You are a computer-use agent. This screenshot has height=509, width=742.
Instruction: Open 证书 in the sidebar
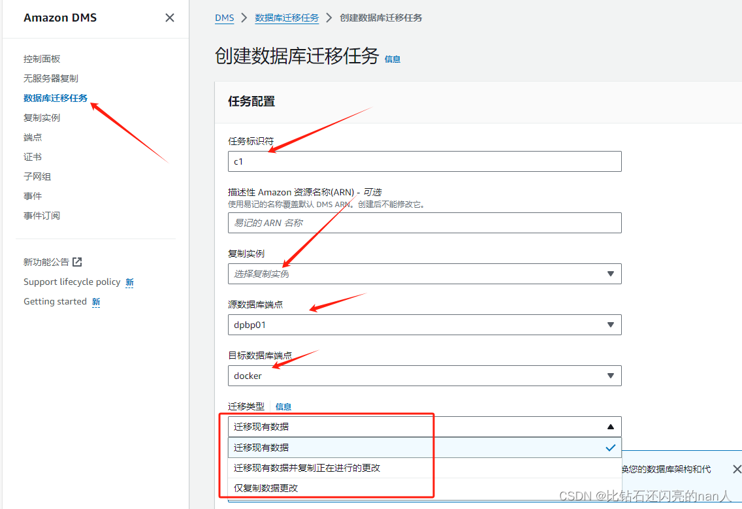point(33,157)
